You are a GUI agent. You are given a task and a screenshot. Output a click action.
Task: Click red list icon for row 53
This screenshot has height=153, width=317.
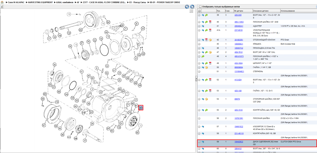(x=210, y=91)
